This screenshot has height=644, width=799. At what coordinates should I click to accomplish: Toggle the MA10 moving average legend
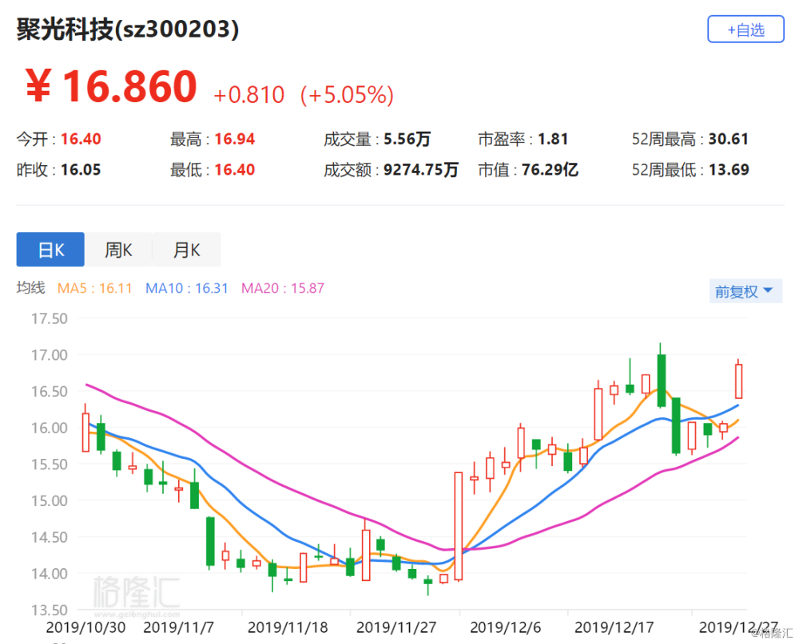coord(187,288)
